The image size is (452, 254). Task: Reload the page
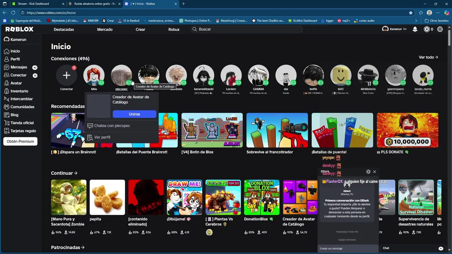13,13
